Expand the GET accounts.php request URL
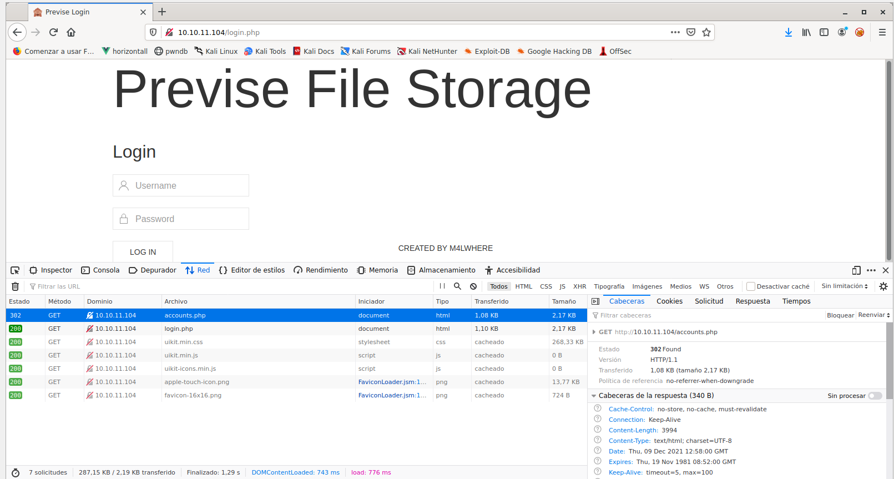The image size is (894, 479). (594, 332)
